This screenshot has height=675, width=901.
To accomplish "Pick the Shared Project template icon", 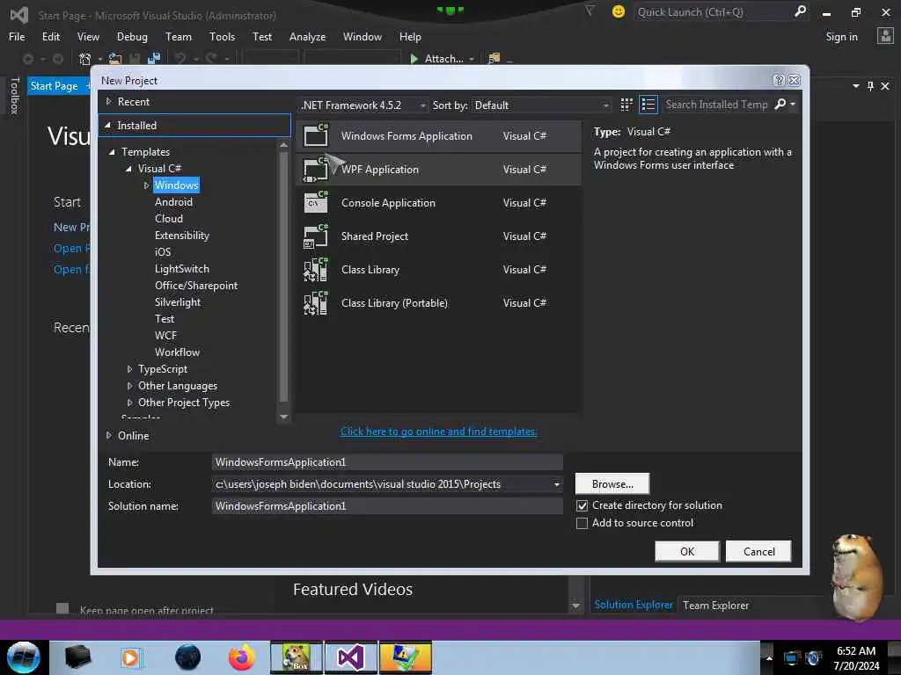I will [316, 236].
